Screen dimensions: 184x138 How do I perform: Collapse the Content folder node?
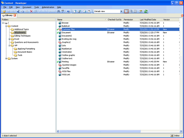click(6, 26)
